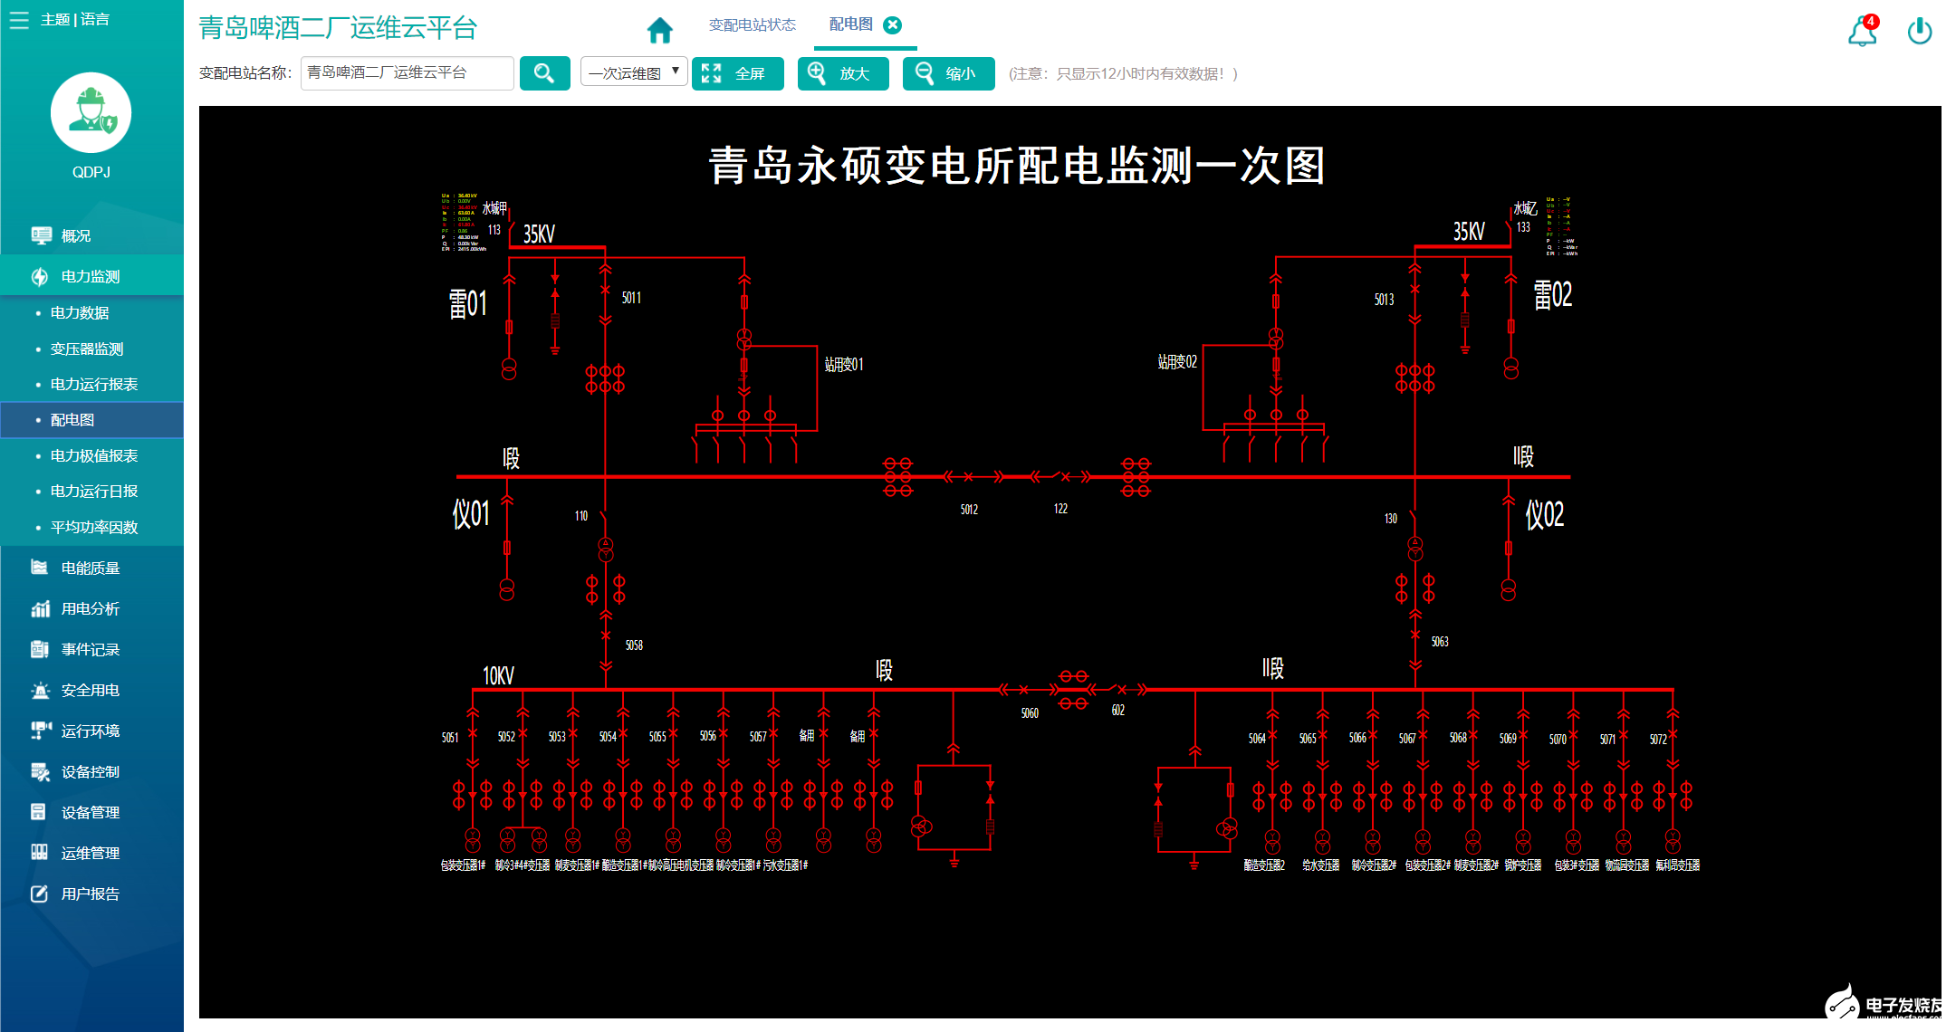Viewport: 1956px width, 1032px height.
Task: Click the 变配电站名称 input field
Action: 407,73
